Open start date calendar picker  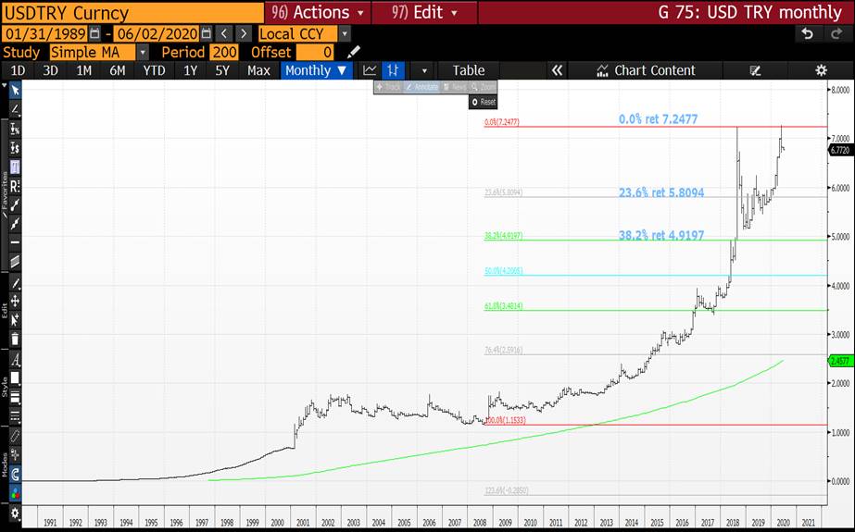(x=94, y=33)
